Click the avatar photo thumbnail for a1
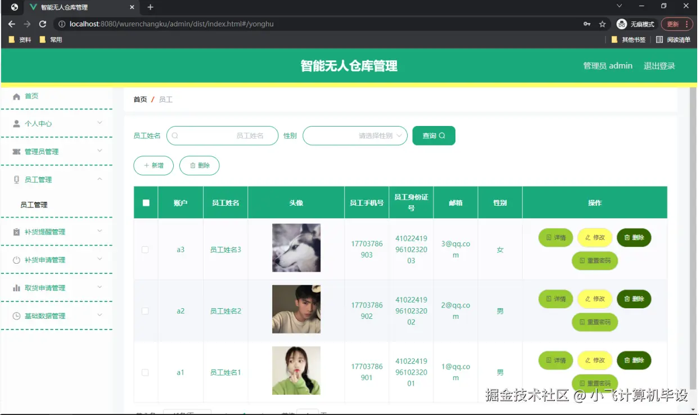 [296, 371]
